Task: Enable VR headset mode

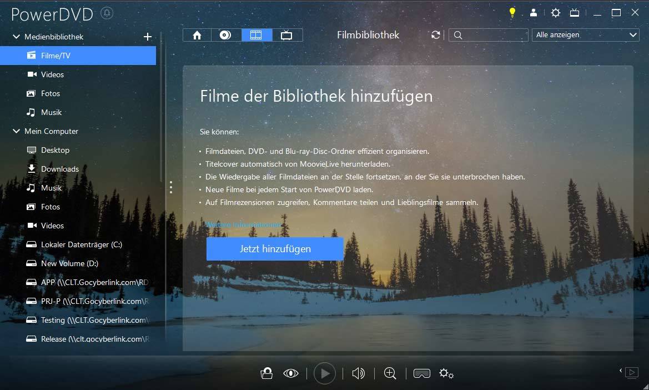Action: click(x=422, y=373)
